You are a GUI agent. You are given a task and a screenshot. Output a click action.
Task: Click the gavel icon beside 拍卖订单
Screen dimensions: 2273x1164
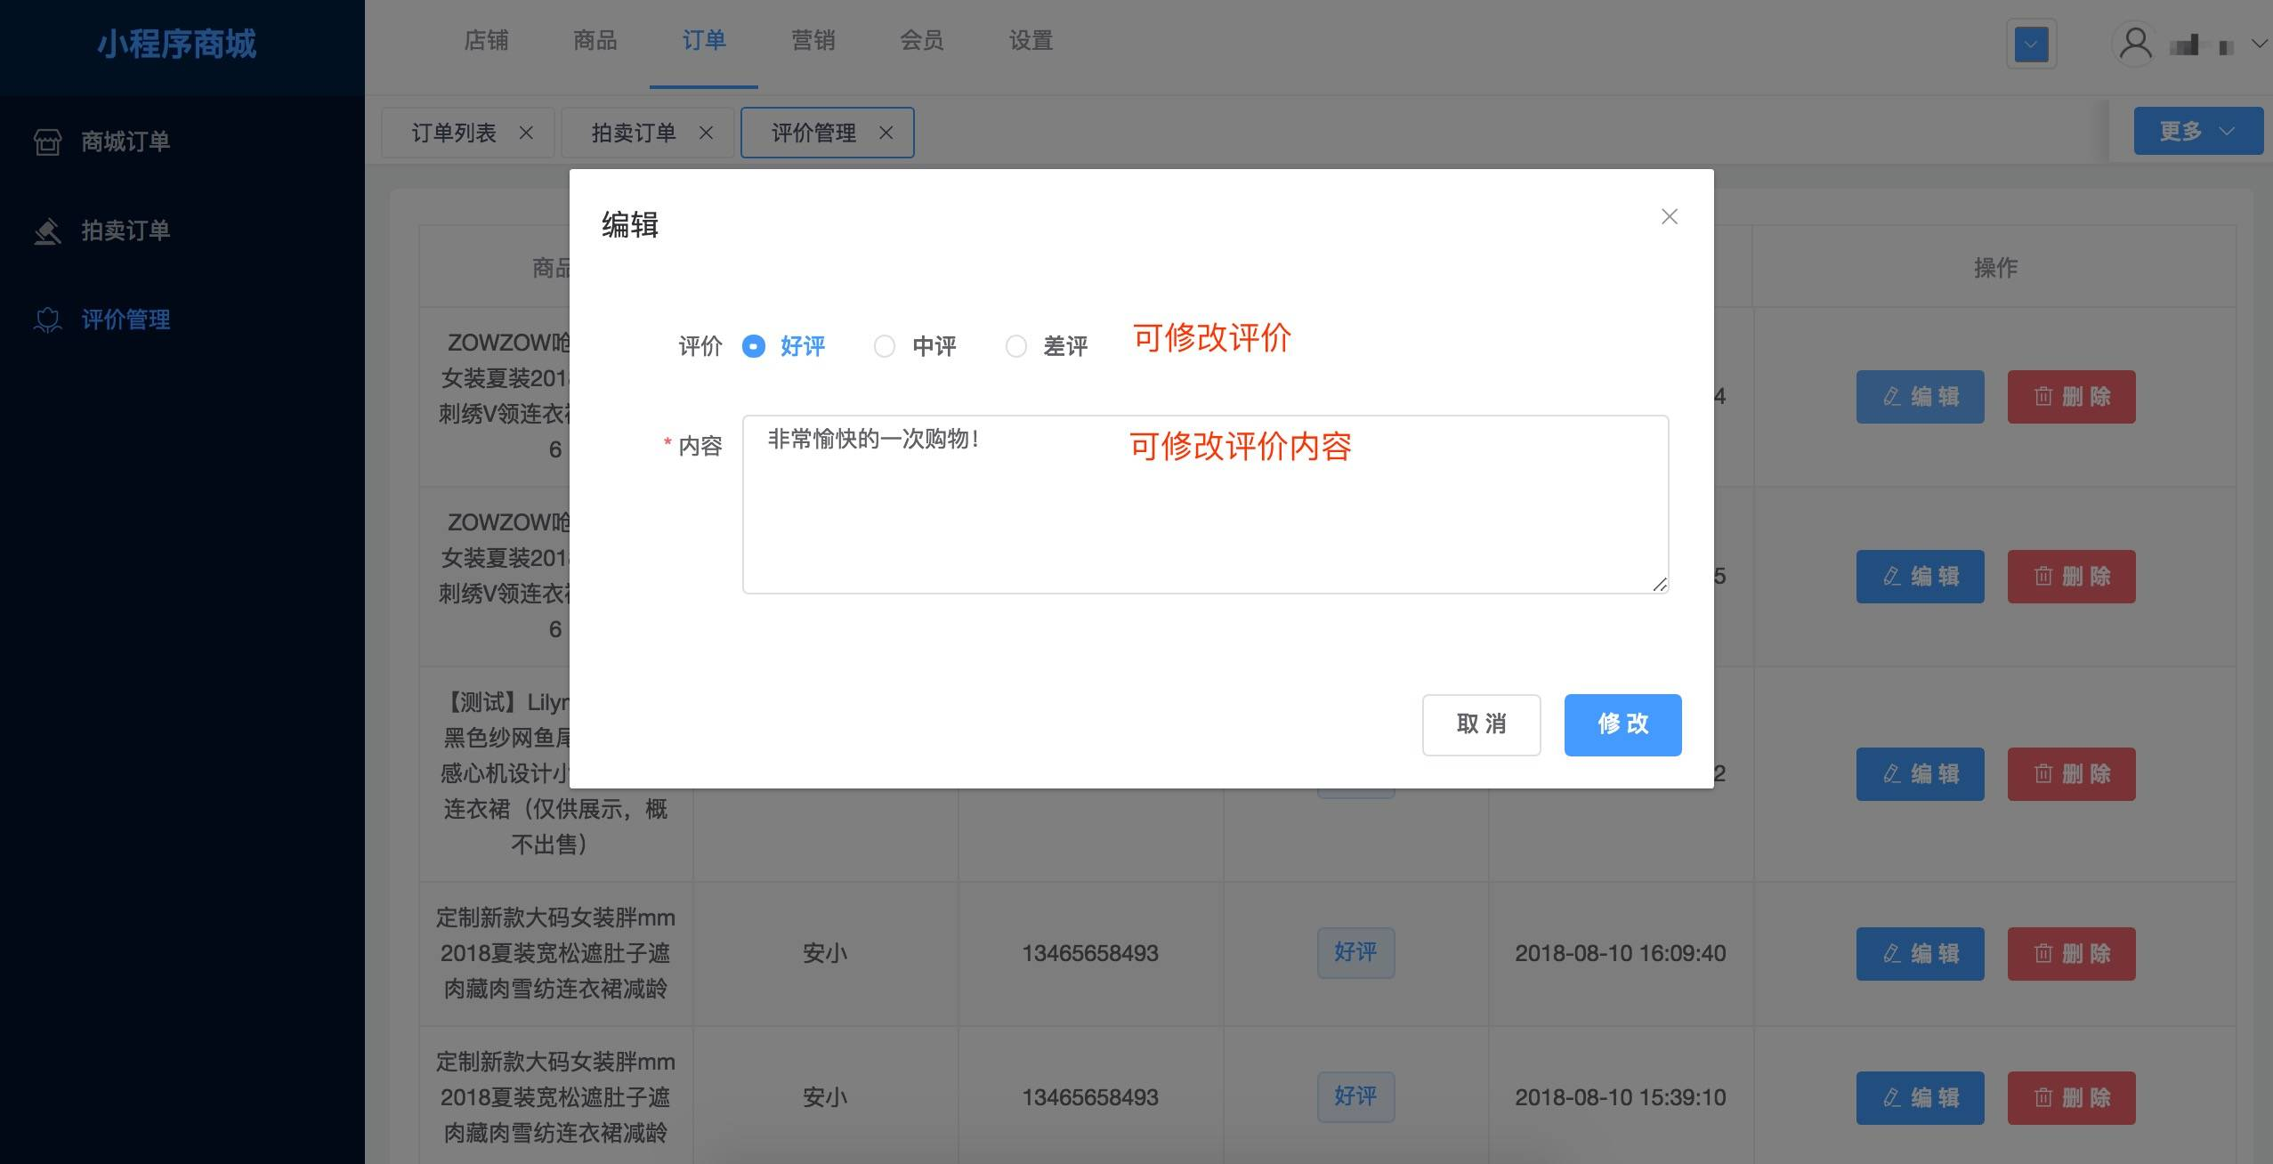[x=47, y=230]
